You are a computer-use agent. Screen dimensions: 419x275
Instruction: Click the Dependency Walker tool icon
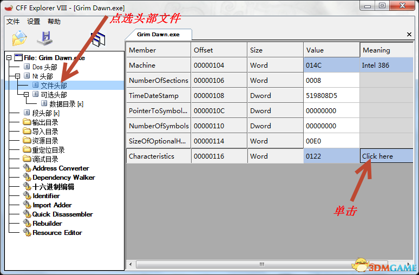coord(27,177)
